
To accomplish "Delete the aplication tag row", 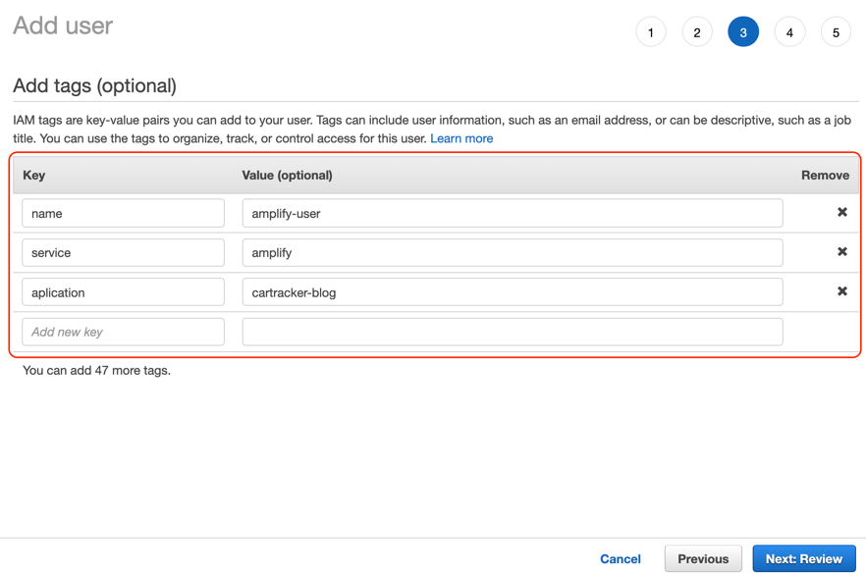I will (841, 291).
